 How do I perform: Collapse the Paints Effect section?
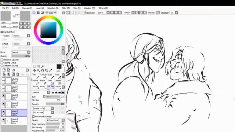[x=2, y=32]
